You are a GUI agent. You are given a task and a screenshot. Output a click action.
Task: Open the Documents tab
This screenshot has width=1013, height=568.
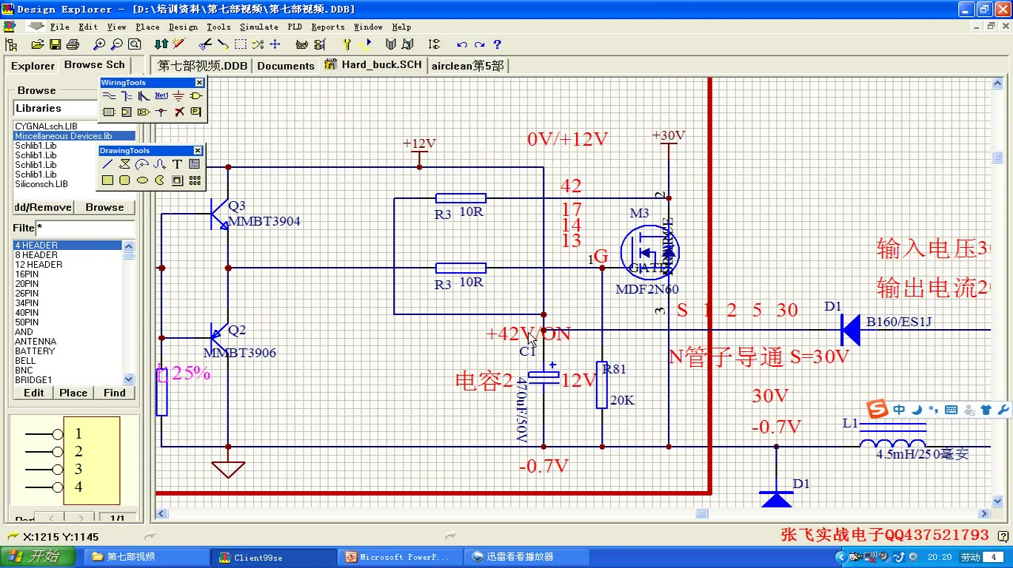coord(286,66)
